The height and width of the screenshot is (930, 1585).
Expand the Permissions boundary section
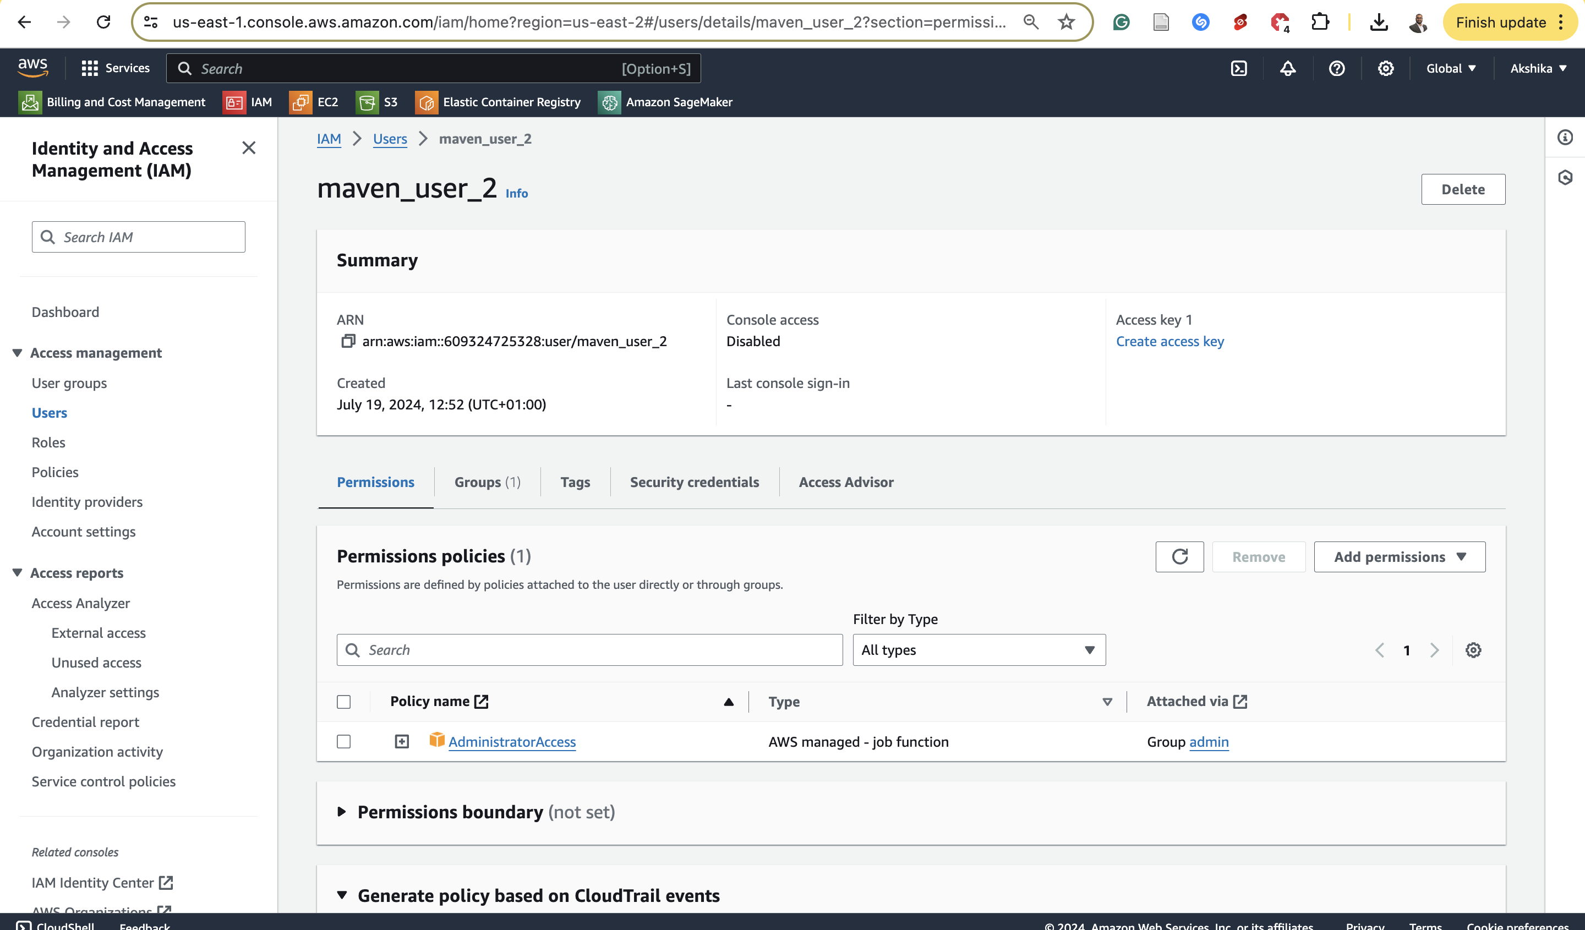tap(342, 812)
